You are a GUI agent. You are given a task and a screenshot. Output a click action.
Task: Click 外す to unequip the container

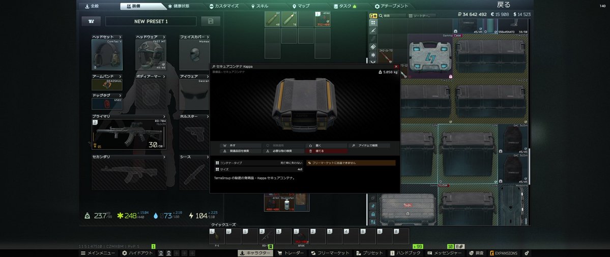pos(241,146)
